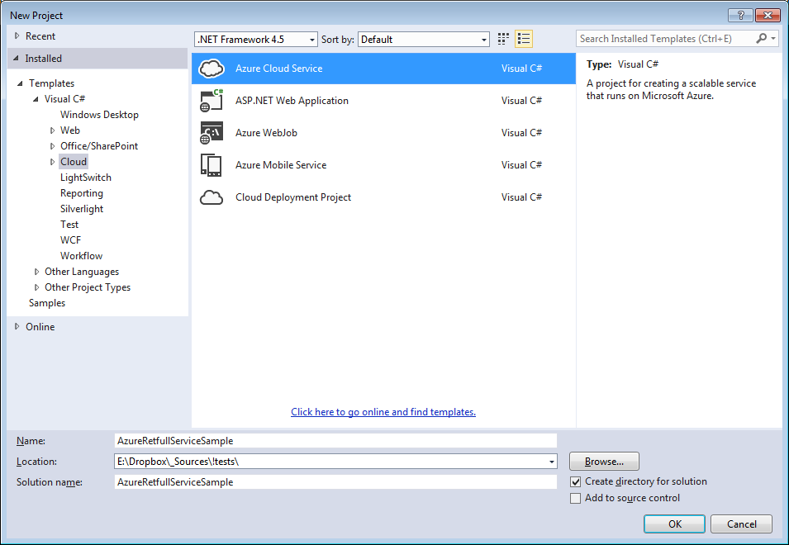Select the WCF category
The width and height of the screenshot is (789, 545).
(70, 239)
